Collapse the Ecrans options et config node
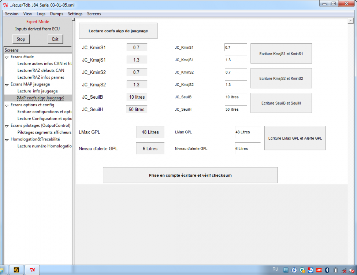The image size is (357, 275). pos(7,106)
